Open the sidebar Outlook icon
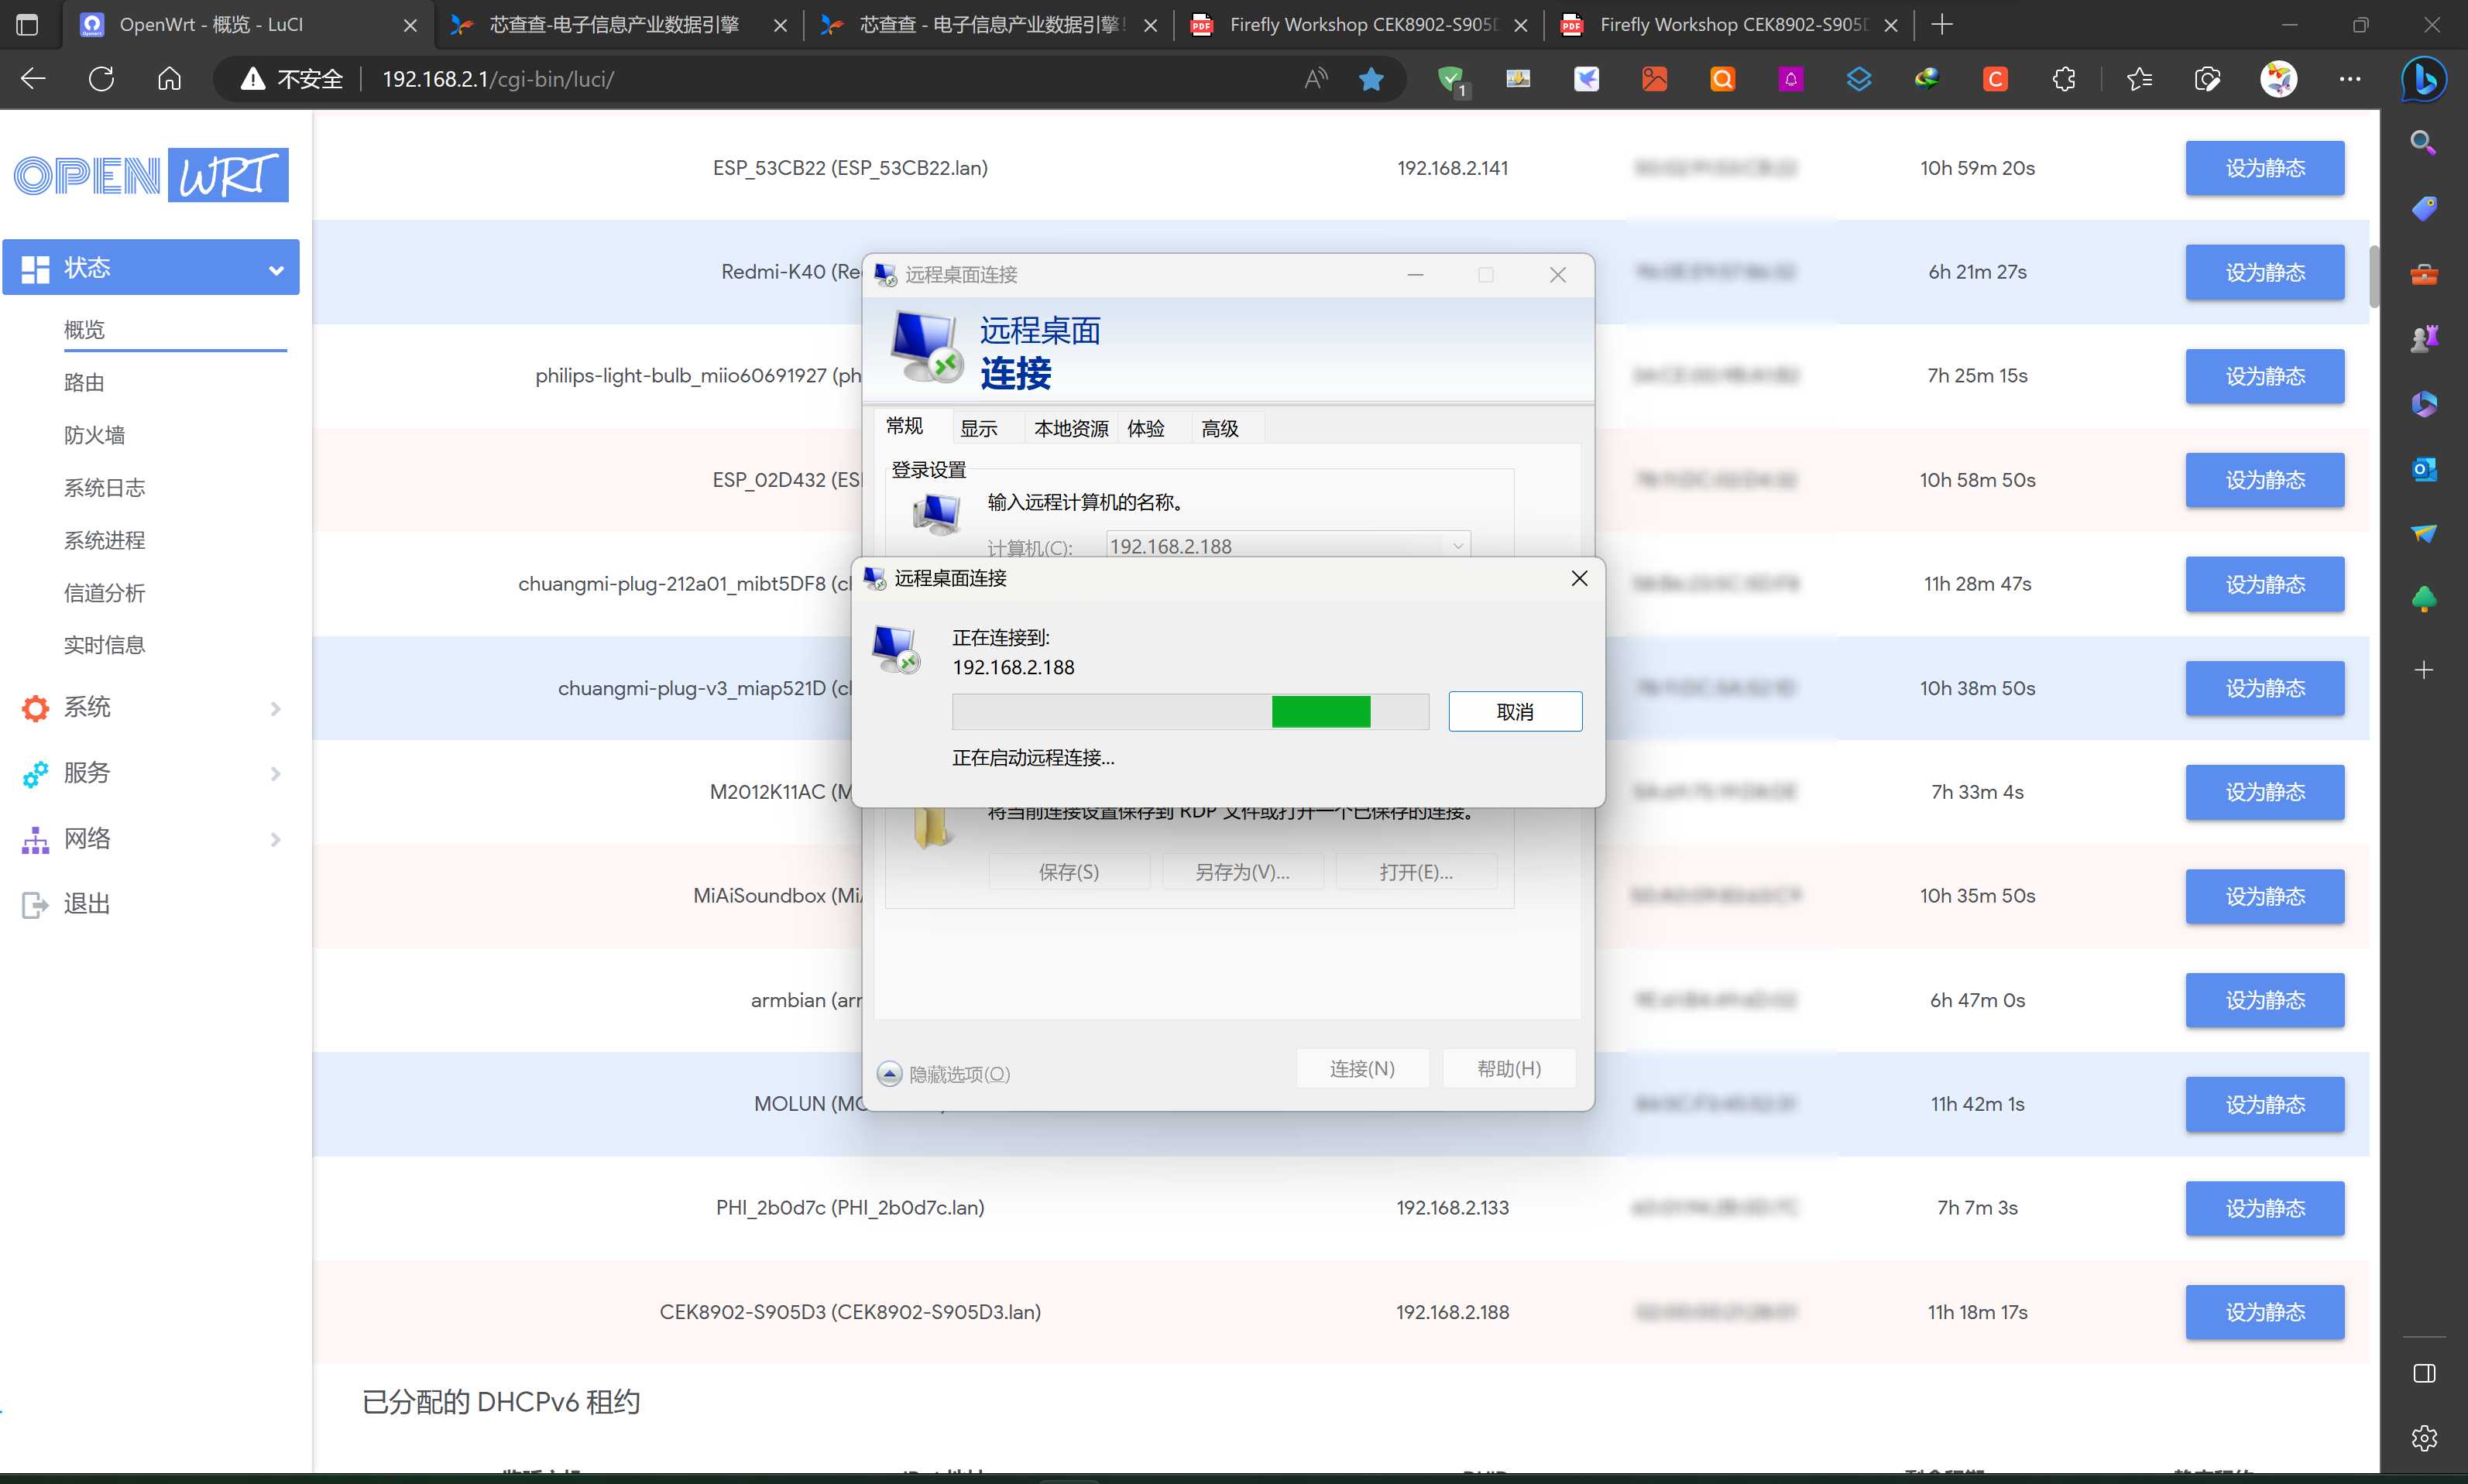Screen dimensions: 2468x1484 click(x=2423, y=468)
